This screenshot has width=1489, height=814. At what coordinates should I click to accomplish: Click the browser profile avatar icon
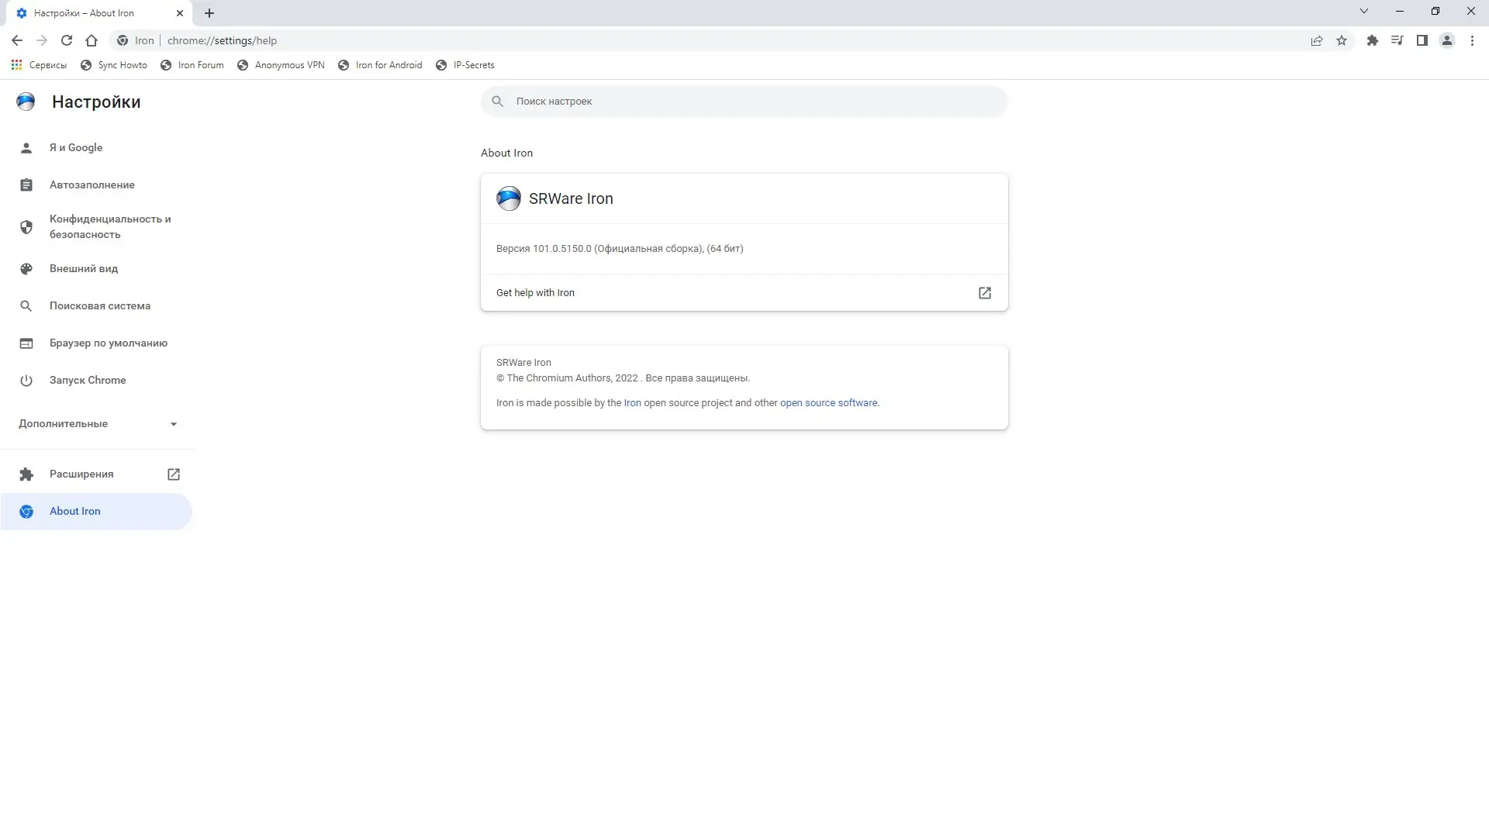pos(1446,40)
